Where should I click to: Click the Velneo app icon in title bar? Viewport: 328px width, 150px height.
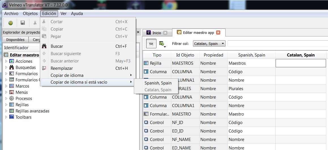tap(5, 5)
